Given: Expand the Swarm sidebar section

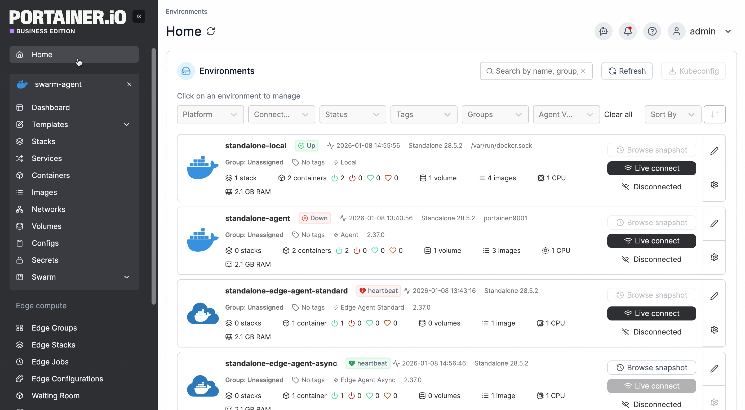Looking at the screenshot, I should click(126, 277).
